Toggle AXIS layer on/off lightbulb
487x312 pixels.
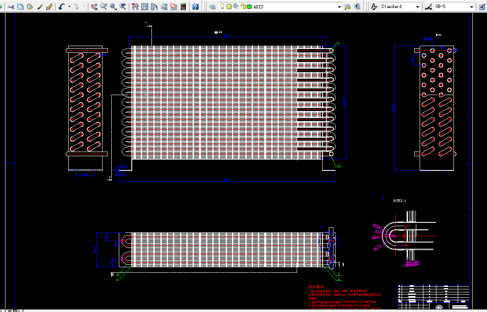(223, 7)
